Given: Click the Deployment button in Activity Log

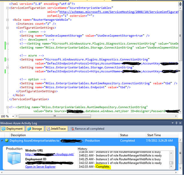Looking at the screenshot, I should click(13, 129).
